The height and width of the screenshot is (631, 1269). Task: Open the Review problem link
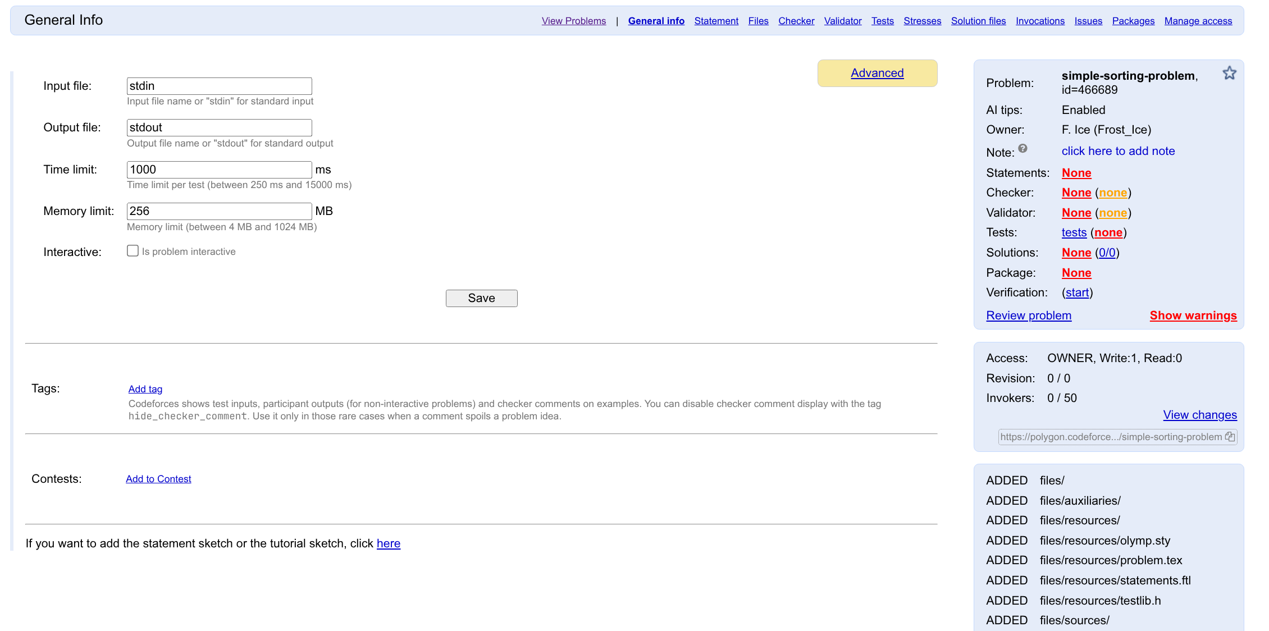(x=1028, y=316)
